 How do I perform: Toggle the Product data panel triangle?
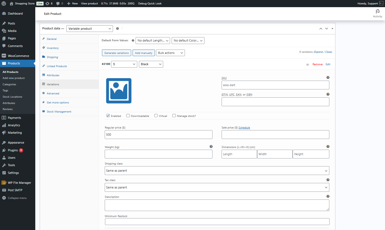332,28
